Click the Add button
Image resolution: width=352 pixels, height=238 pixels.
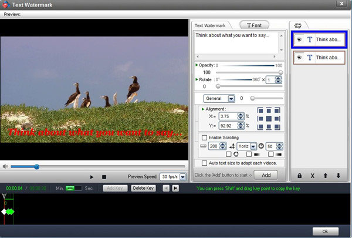(x=266, y=175)
